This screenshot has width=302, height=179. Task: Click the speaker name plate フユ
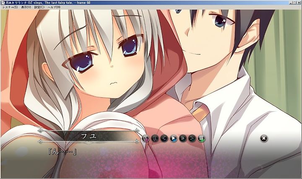89,136
